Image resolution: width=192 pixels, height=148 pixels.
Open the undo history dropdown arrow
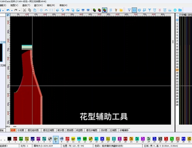tap(12, 10)
